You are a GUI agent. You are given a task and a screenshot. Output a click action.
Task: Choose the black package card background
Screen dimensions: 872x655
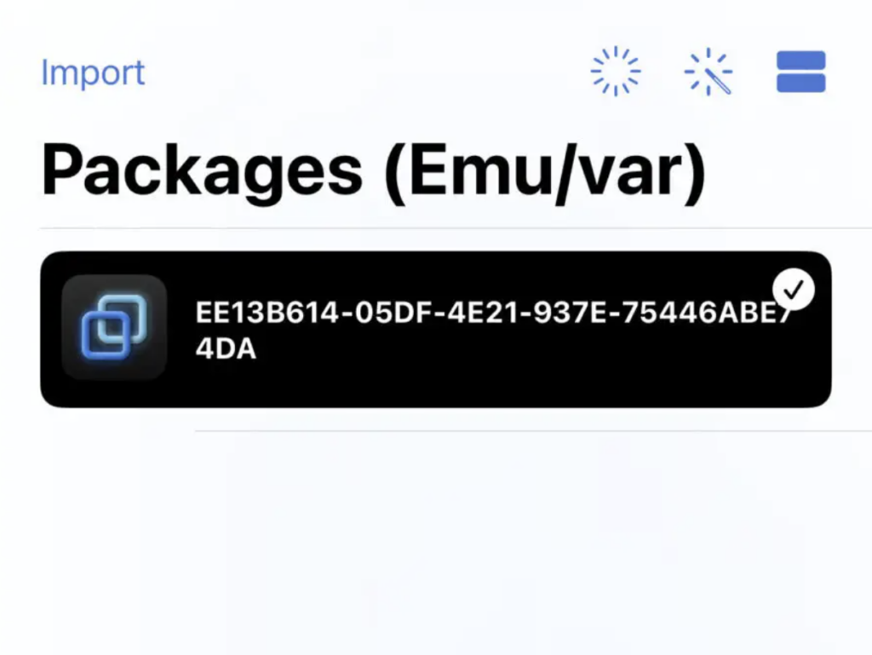(x=436, y=329)
